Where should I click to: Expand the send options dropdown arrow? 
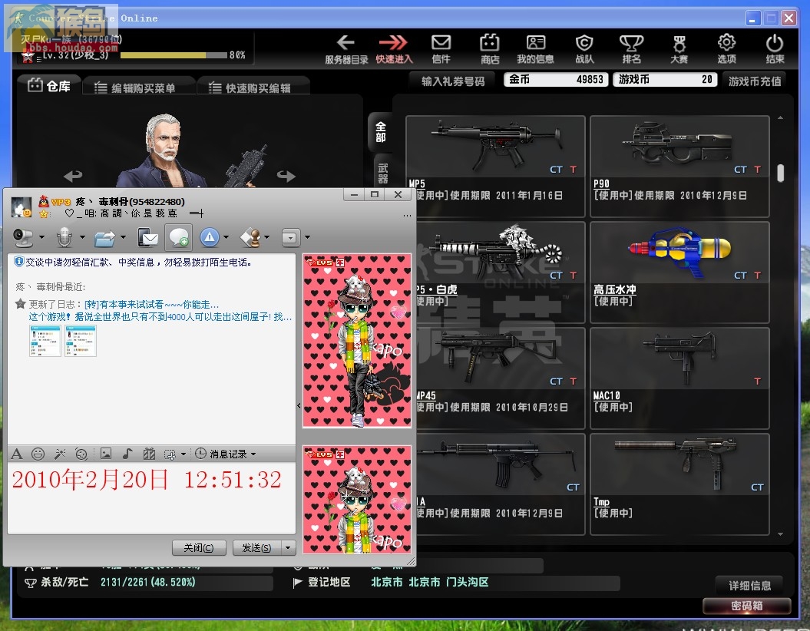coord(288,547)
